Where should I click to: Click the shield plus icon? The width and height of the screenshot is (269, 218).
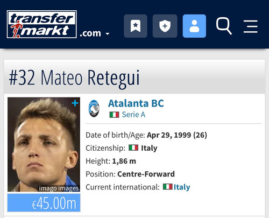(165, 26)
